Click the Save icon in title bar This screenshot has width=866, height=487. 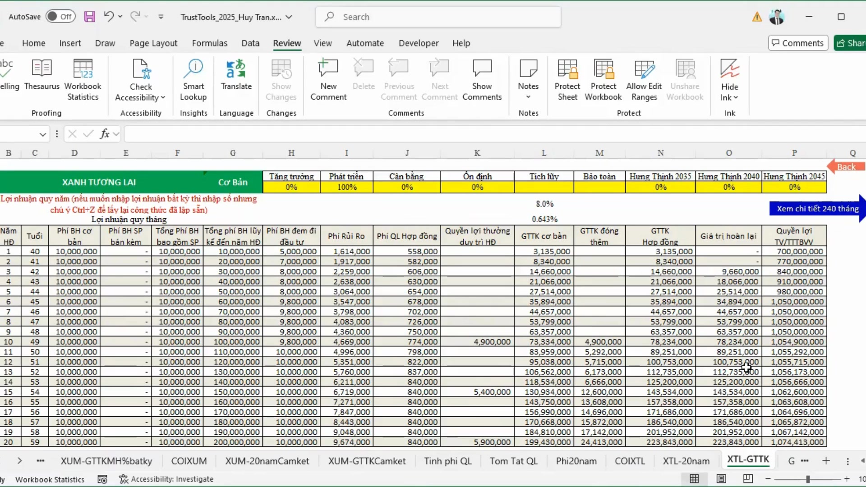(x=89, y=17)
